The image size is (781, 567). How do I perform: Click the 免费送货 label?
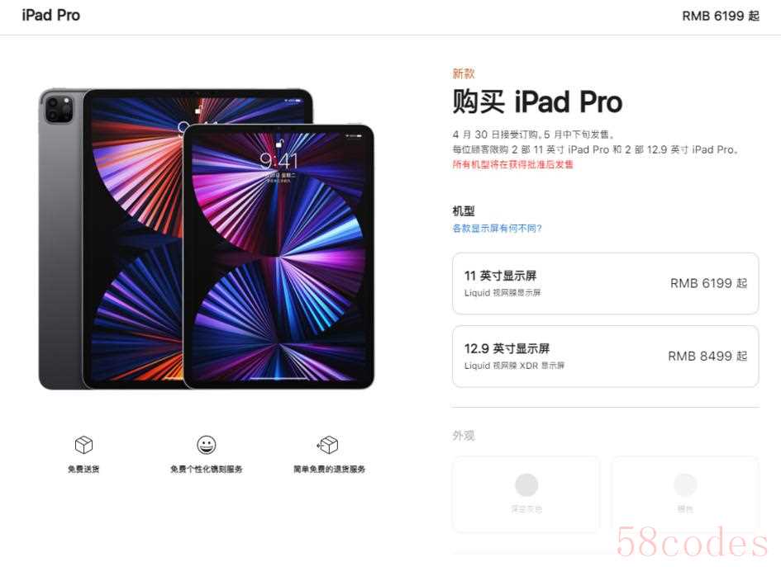point(83,469)
